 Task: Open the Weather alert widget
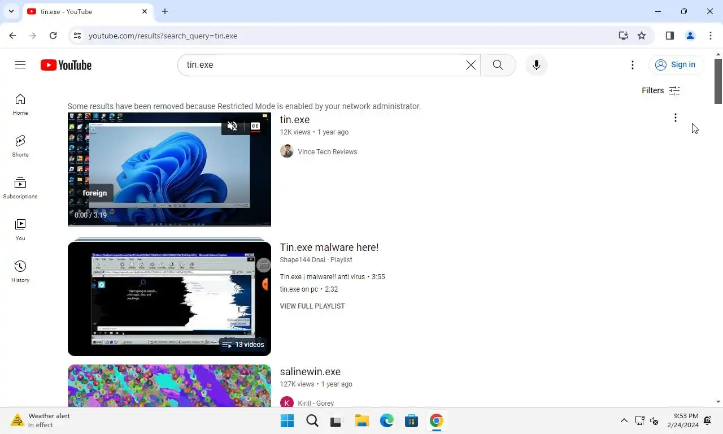point(41,420)
